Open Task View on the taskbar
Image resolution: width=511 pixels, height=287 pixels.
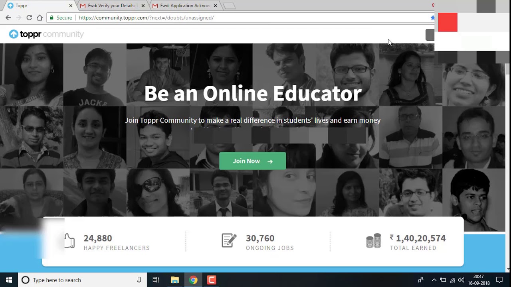[156, 280]
